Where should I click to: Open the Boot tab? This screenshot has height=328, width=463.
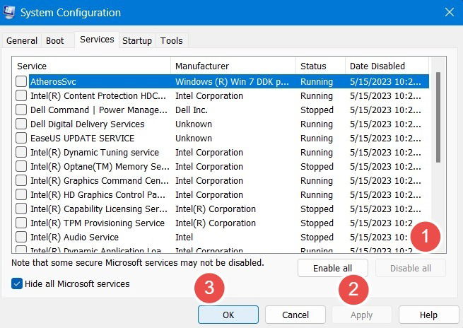(55, 40)
